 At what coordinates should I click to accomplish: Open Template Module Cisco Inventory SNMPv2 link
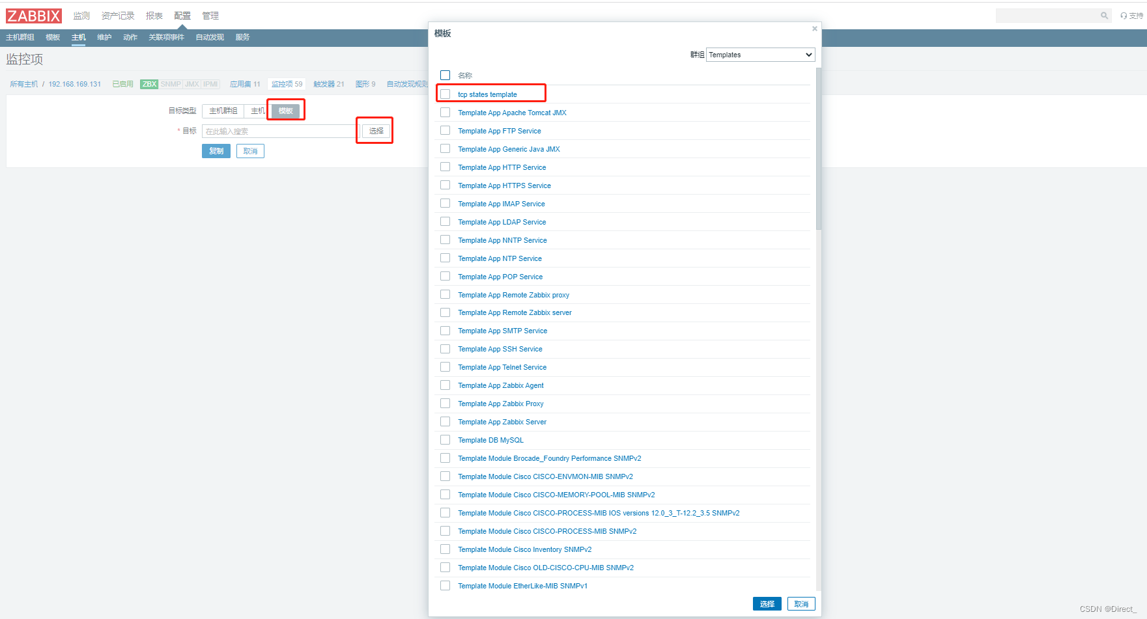pos(524,549)
